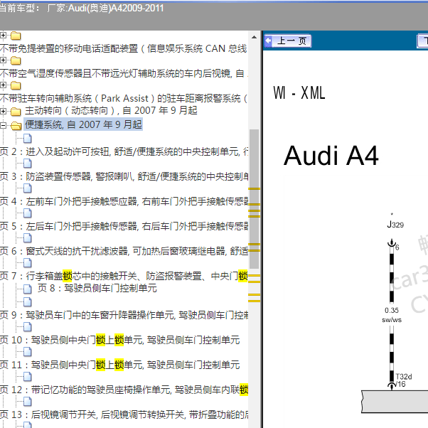Open 页 6：窗式天线的抗干扰滤波器
Screen dimensions: 428x428
click(124, 251)
